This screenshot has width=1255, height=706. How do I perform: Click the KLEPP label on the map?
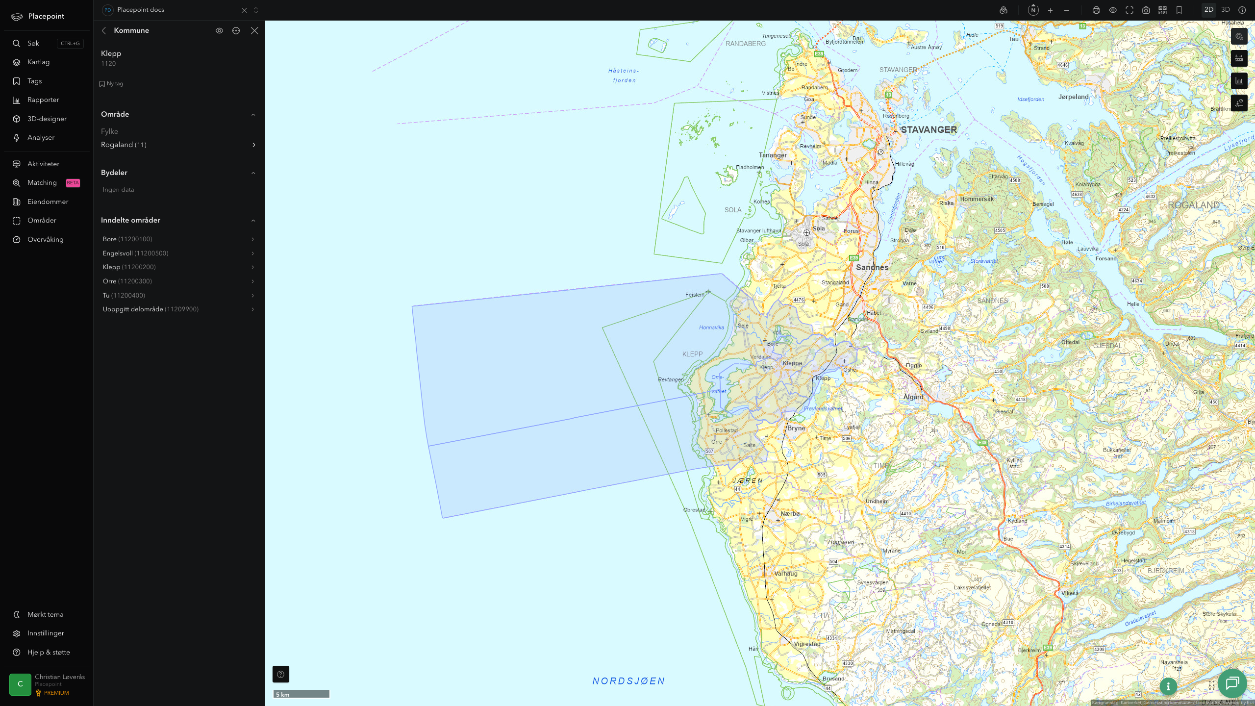click(692, 354)
